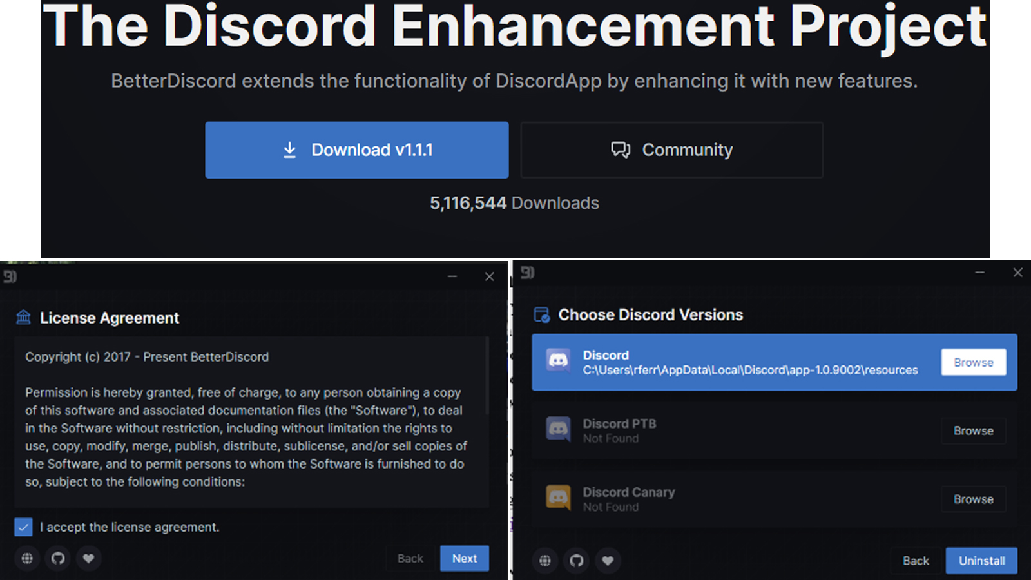This screenshot has height=580, width=1031.
Task: Click Browse for Discord PTB
Action: [973, 430]
